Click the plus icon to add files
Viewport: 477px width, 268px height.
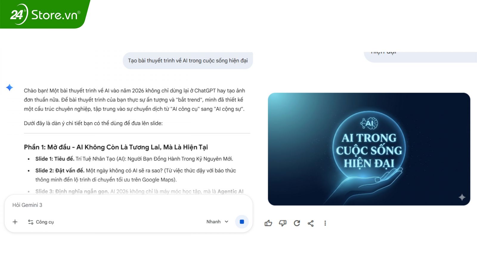click(15, 222)
